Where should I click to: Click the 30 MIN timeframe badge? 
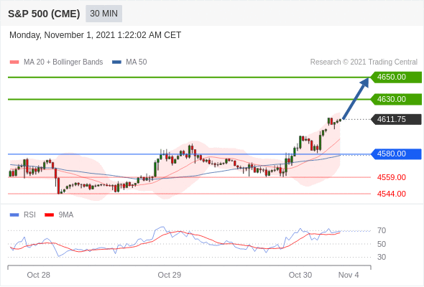pyautogui.click(x=103, y=14)
